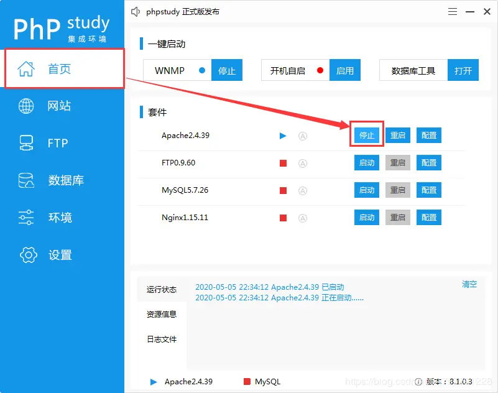The height and width of the screenshot is (393, 498).
Task: Select FTP label in the sidebar menu
Action: 58,143
